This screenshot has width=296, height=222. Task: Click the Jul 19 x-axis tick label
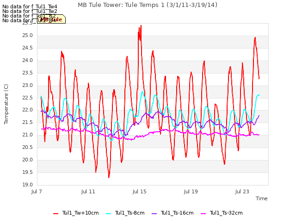[x=191, y=191]
